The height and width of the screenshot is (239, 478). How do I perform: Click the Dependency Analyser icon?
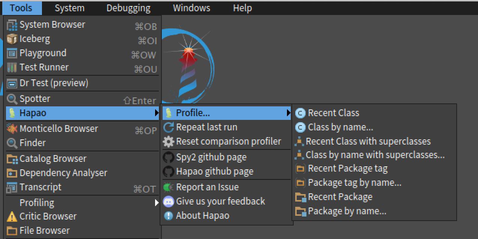pyautogui.click(x=12, y=173)
